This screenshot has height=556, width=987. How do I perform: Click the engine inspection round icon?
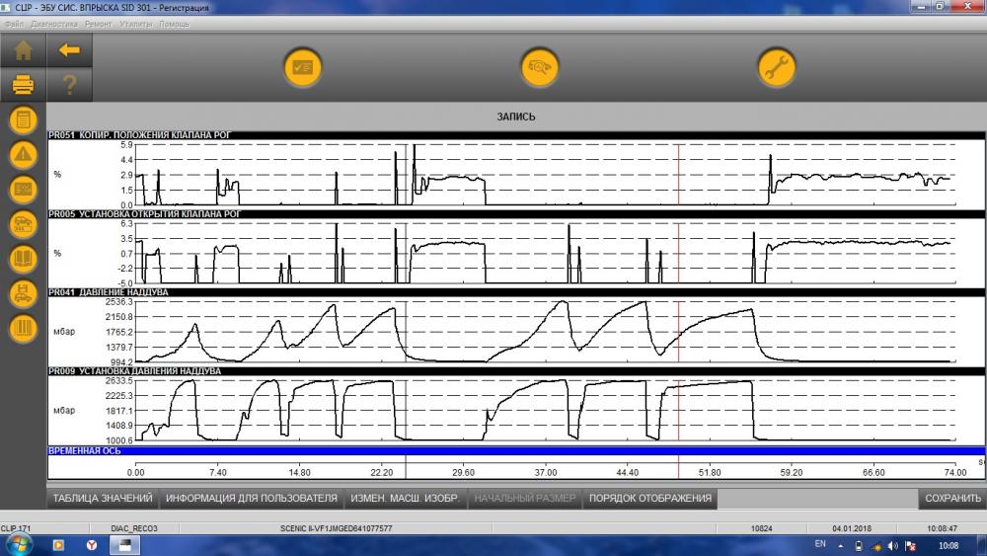540,67
